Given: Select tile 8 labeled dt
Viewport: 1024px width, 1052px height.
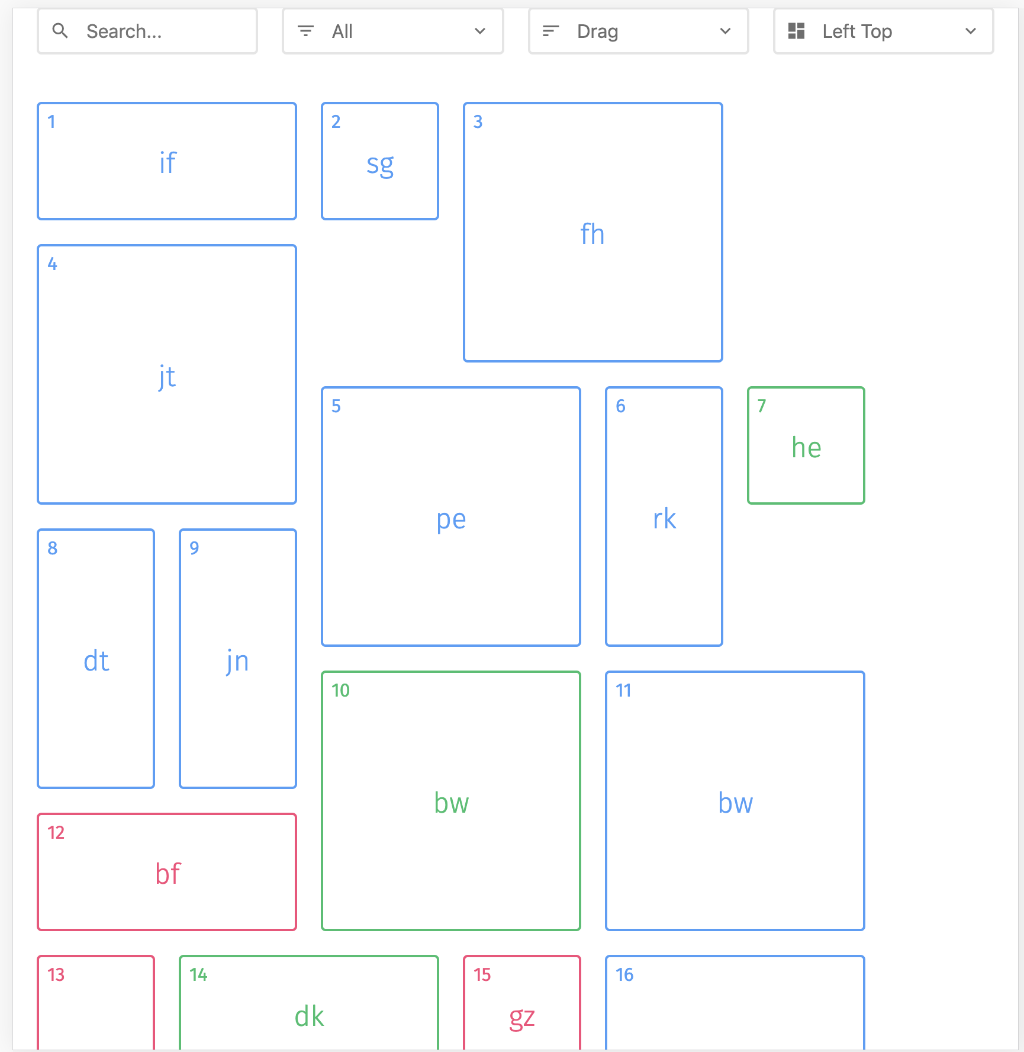Looking at the screenshot, I should click(96, 659).
